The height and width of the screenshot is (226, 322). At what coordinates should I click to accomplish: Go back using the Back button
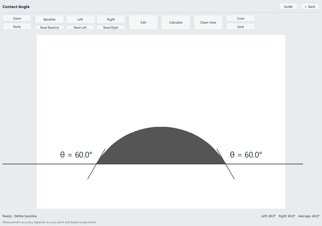[310, 7]
